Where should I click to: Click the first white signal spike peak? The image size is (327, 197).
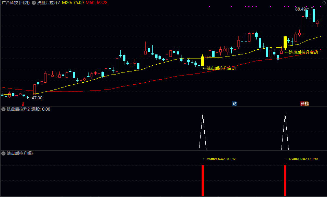click(x=203, y=114)
